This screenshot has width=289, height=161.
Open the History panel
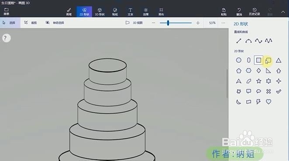(x=255, y=12)
